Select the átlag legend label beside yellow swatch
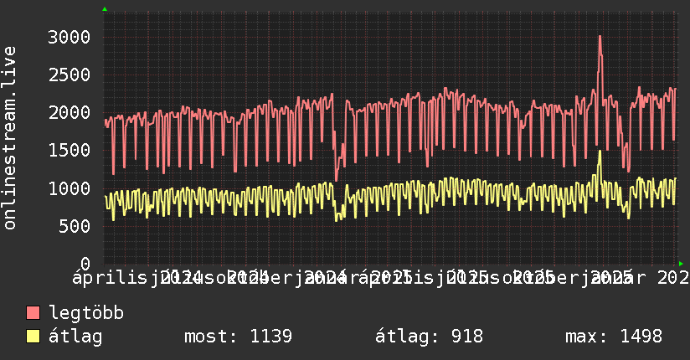Screen dimensions: 690x360 (x=75, y=337)
